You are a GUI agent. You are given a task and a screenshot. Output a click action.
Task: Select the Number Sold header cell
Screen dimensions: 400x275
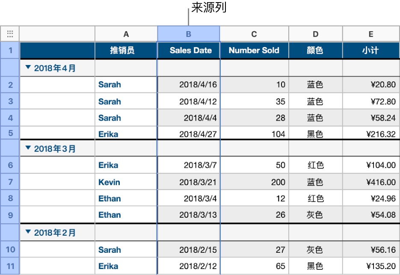click(254, 50)
